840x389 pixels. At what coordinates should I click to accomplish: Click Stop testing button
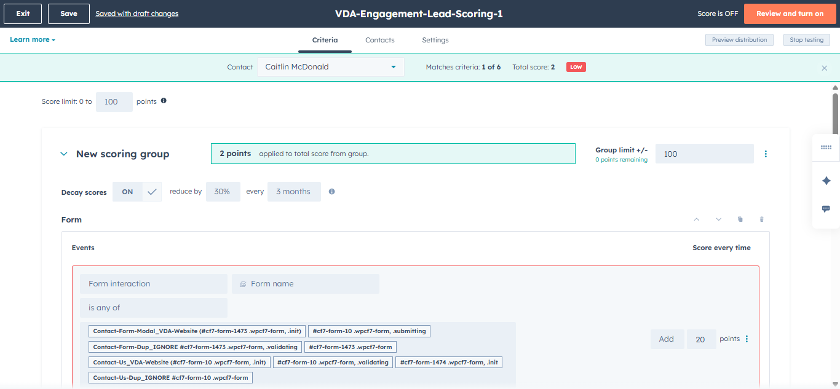(x=807, y=40)
